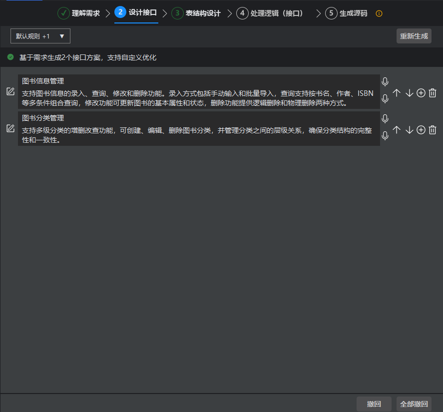Click microphone icon beside 图书分类管理 description
The image size is (443, 412).
(x=385, y=136)
